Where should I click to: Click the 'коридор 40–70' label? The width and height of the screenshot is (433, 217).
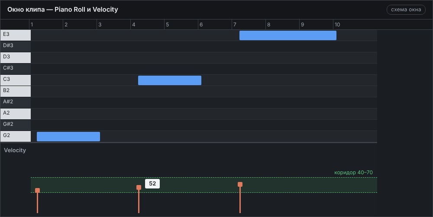click(353, 172)
